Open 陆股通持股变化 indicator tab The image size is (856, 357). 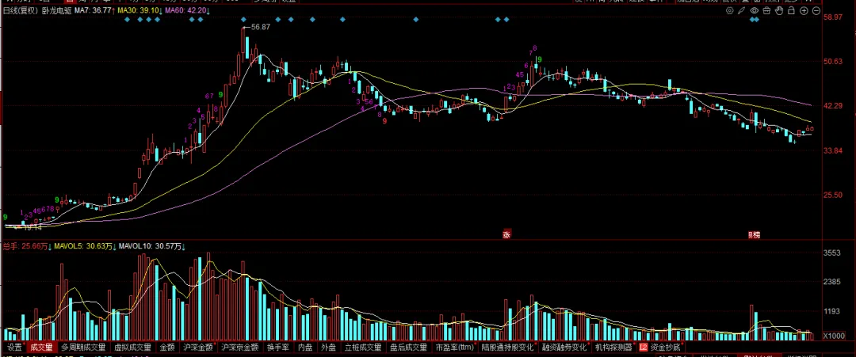(508, 347)
